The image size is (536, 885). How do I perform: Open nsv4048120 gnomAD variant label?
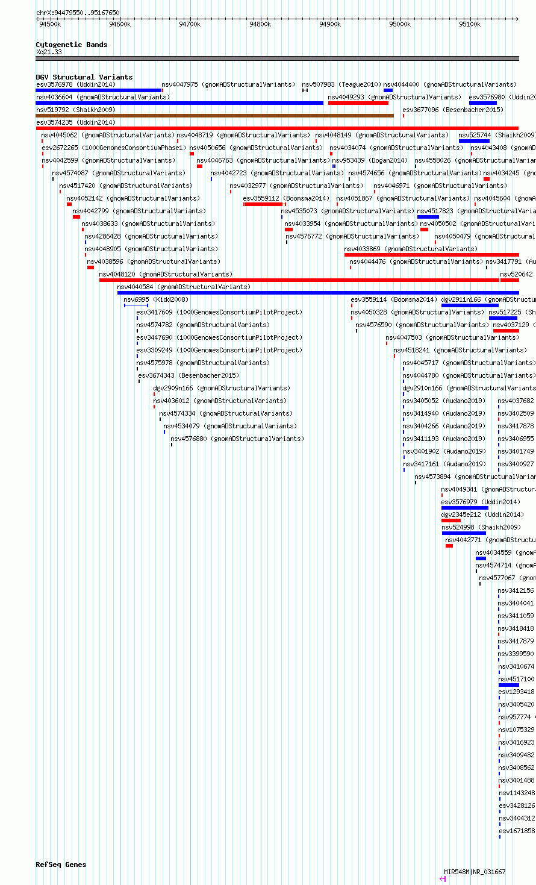[166, 274]
